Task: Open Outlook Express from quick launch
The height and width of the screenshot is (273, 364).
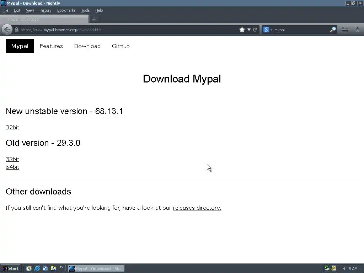Action: (x=45, y=269)
